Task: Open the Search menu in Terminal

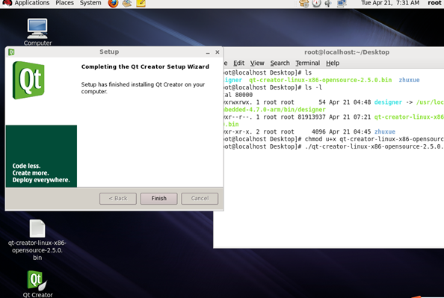Action: (280, 63)
